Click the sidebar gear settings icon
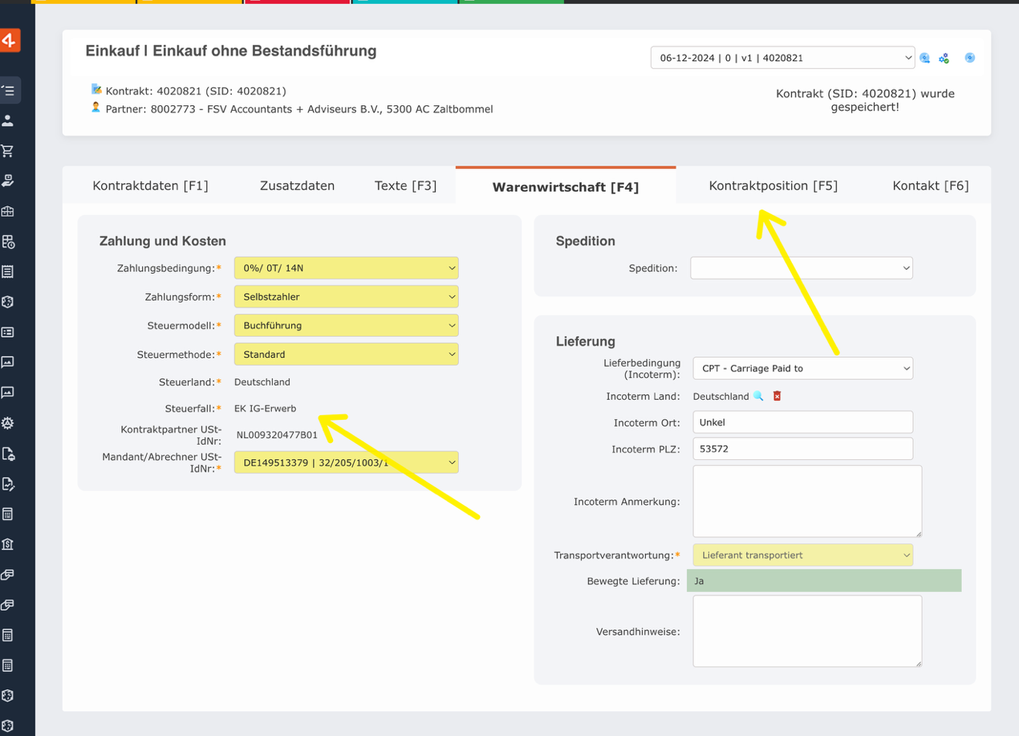This screenshot has height=736, width=1019. [x=8, y=423]
